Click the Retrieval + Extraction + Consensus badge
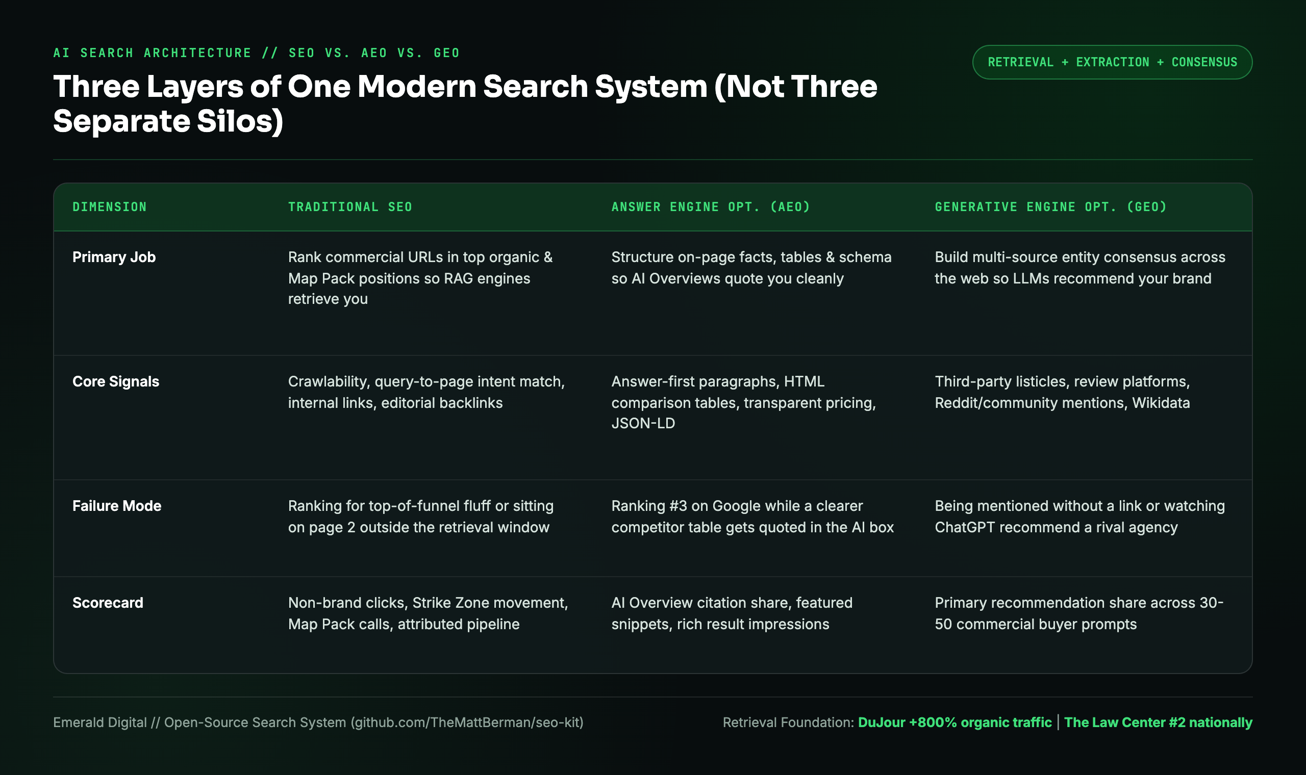The image size is (1306, 775). point(1112,62)
